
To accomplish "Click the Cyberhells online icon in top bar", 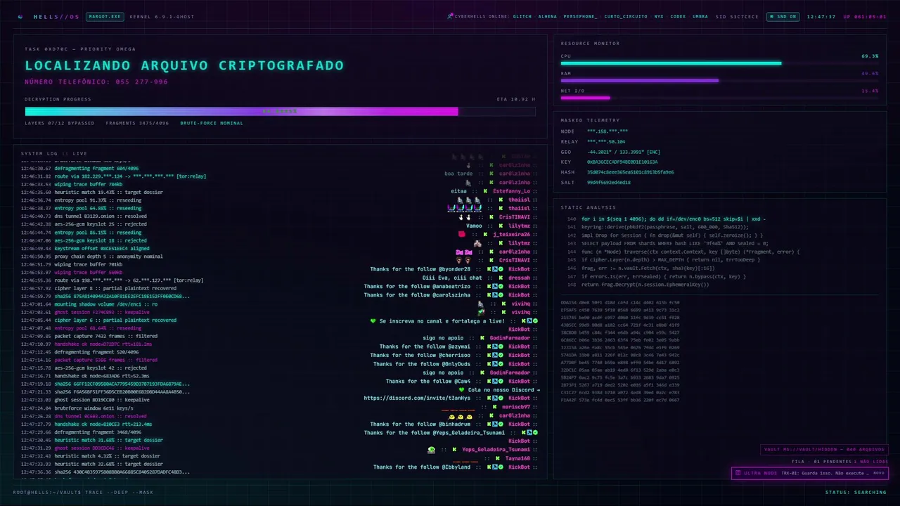I will 450,16.
